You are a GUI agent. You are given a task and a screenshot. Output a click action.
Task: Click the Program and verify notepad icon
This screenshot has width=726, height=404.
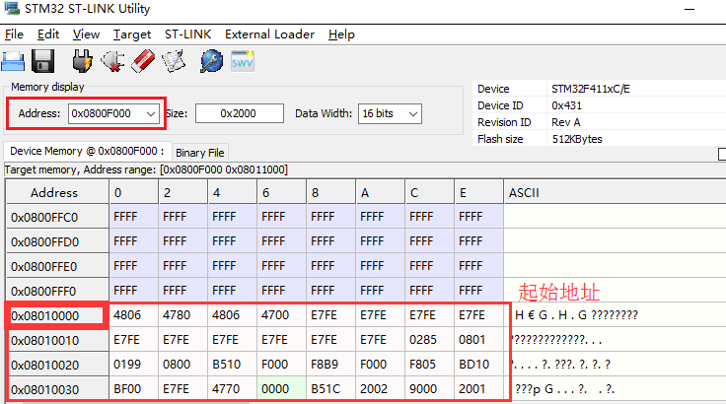[x=174, y=61]
